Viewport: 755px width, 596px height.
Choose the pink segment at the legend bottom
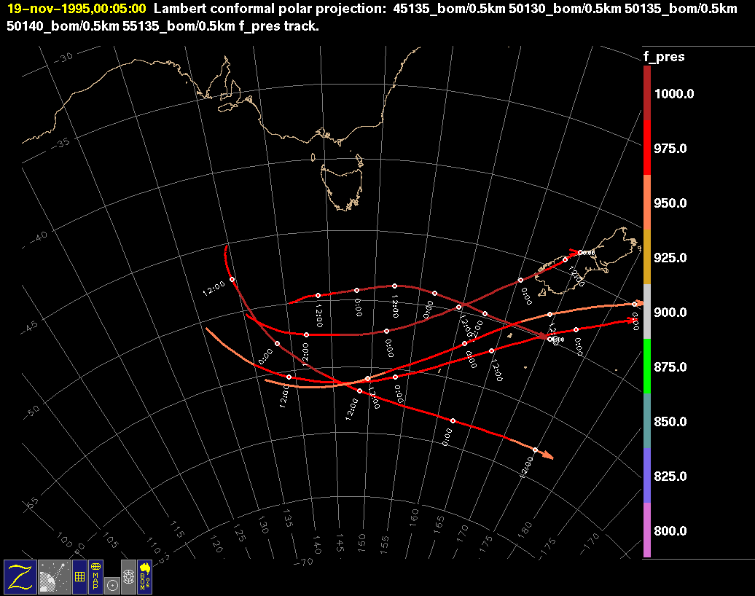(x=646, y=530)
